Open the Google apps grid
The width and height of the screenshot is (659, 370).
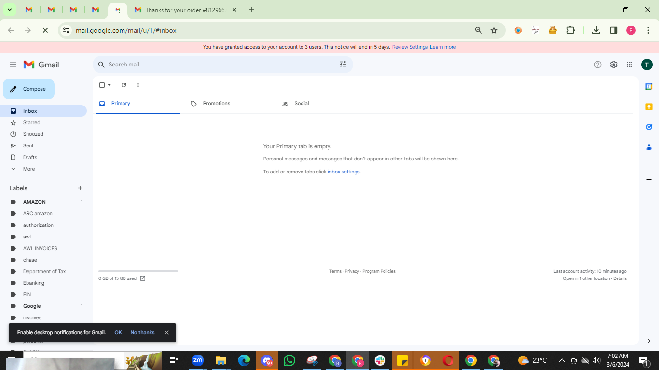click(x=630, y=65)
